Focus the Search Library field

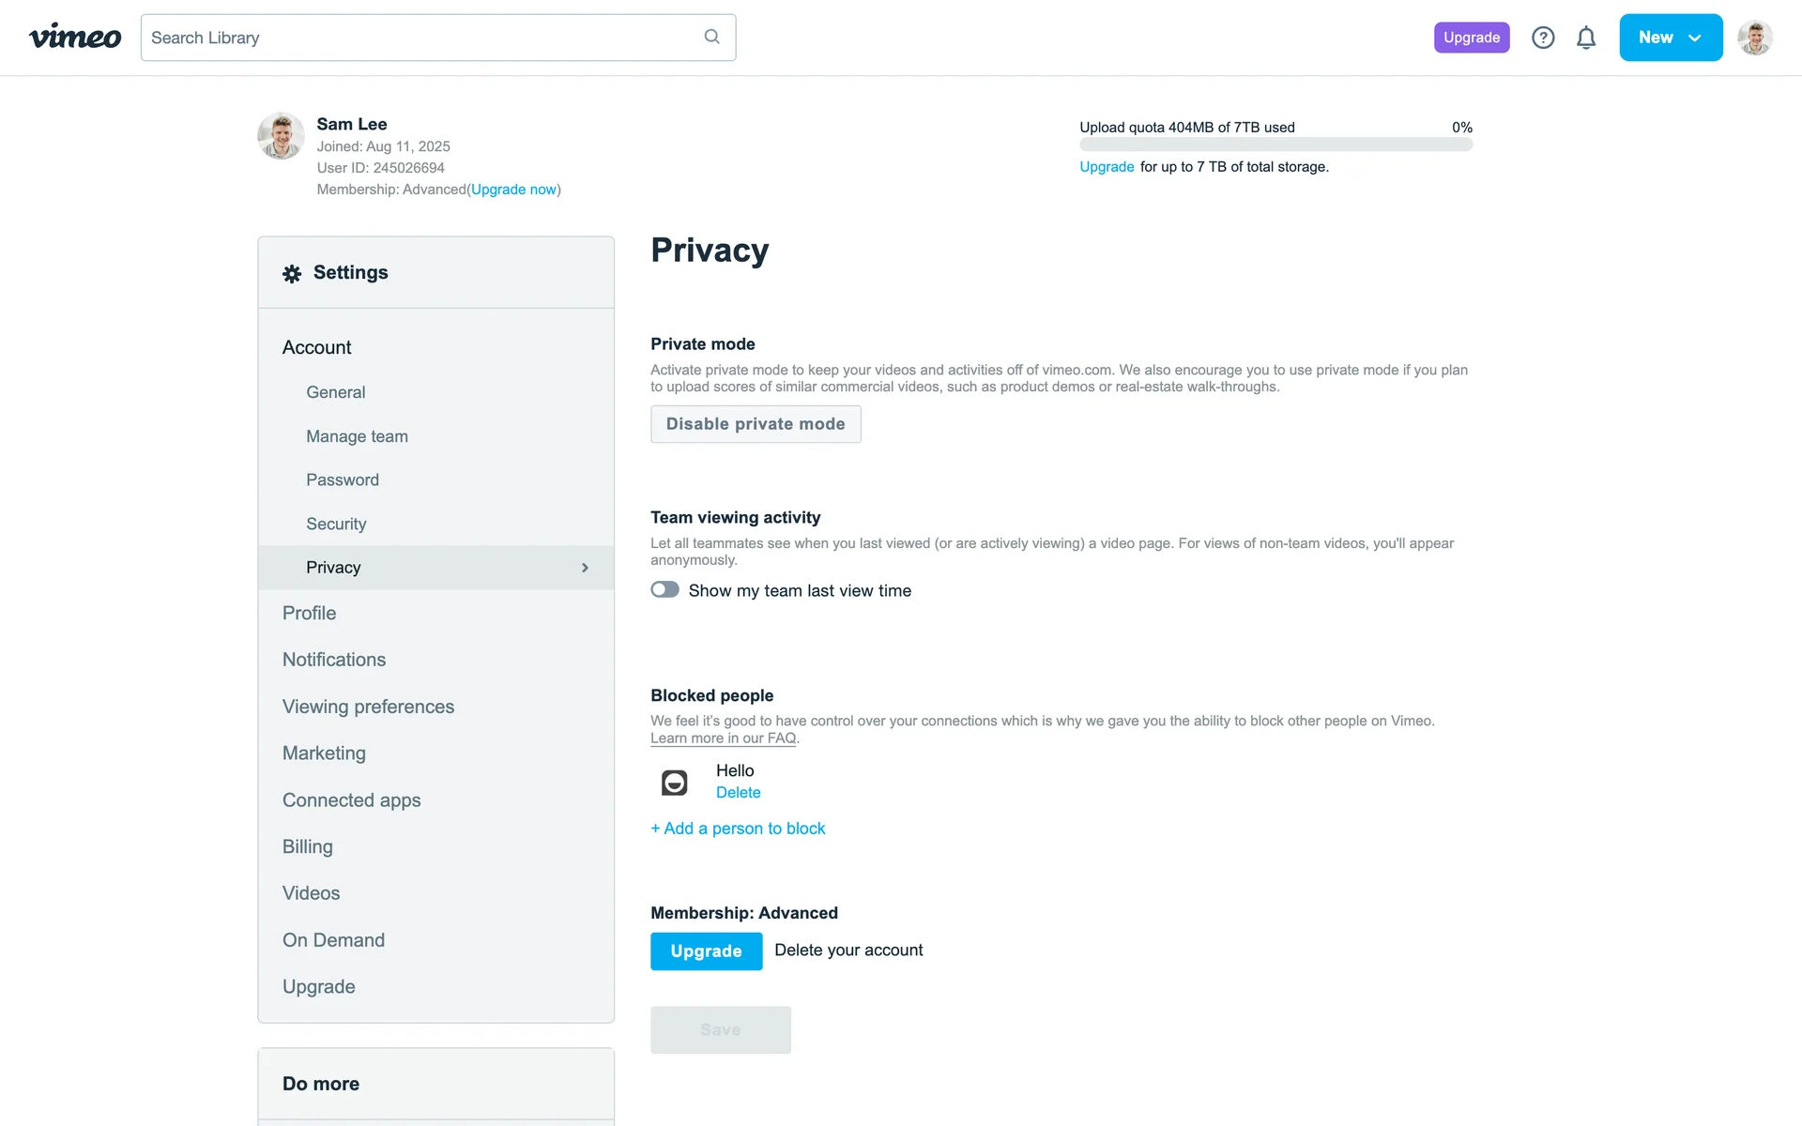pyautogui.click(x=422, y=38)
